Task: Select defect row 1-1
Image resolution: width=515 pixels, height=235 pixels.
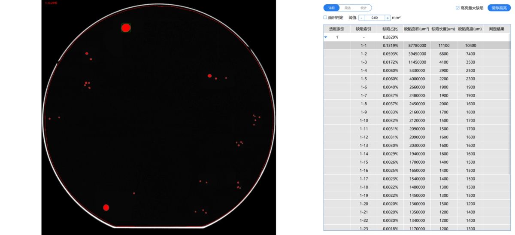Action: pyautogui.click(x=364, y=46)
